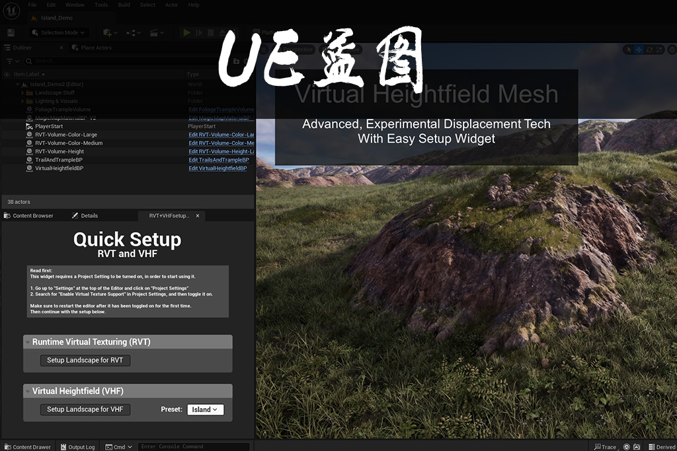The height and width of the screenshot is (451, 677).
Task: Open the Edit VirtualHeightfieldBP link
Action: click(x=218, y=168)
